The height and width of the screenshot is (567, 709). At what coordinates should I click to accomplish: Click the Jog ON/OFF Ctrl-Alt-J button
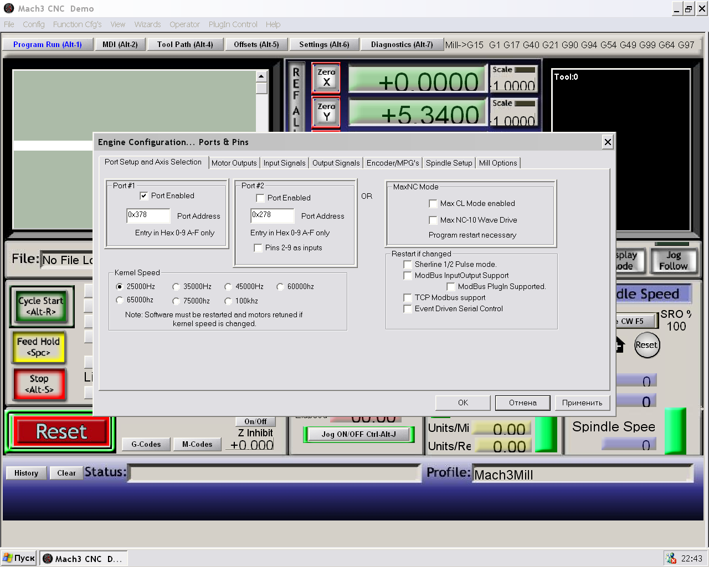click(x=359, y=434)
